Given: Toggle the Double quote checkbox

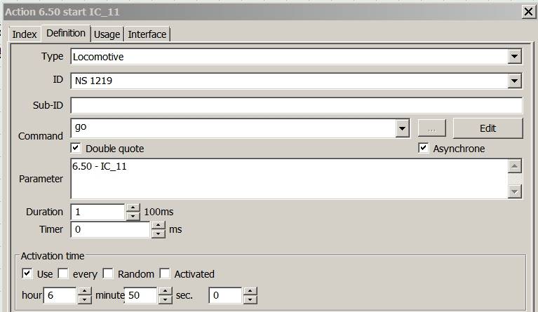Looking at the screenshot, I should click(x=76, y=149).
